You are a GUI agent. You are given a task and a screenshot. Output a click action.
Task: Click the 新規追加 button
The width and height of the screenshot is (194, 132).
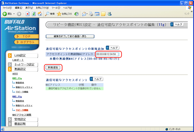pos(53,68)
